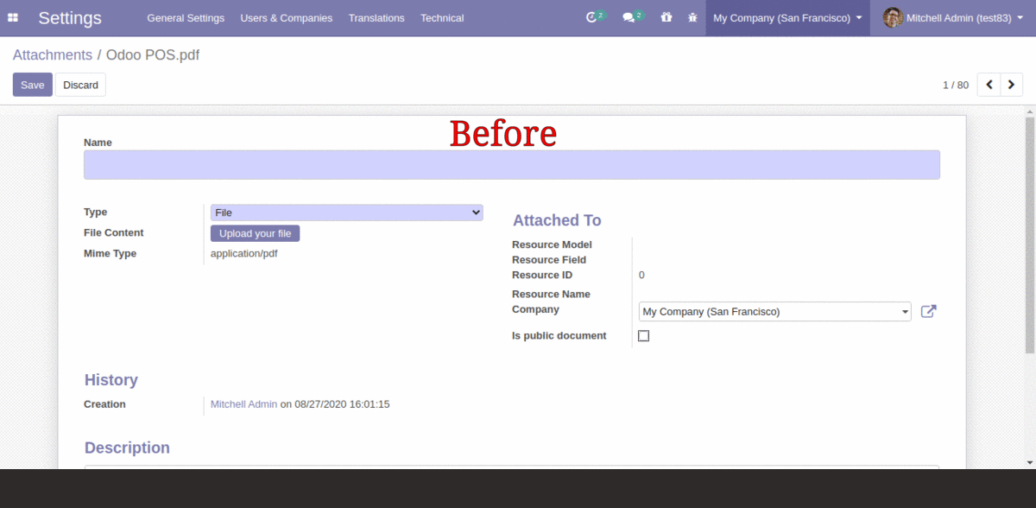Open My Company (San Francisco) switcher
This screenshot has width=1036, height=508.
click(786, 18)
